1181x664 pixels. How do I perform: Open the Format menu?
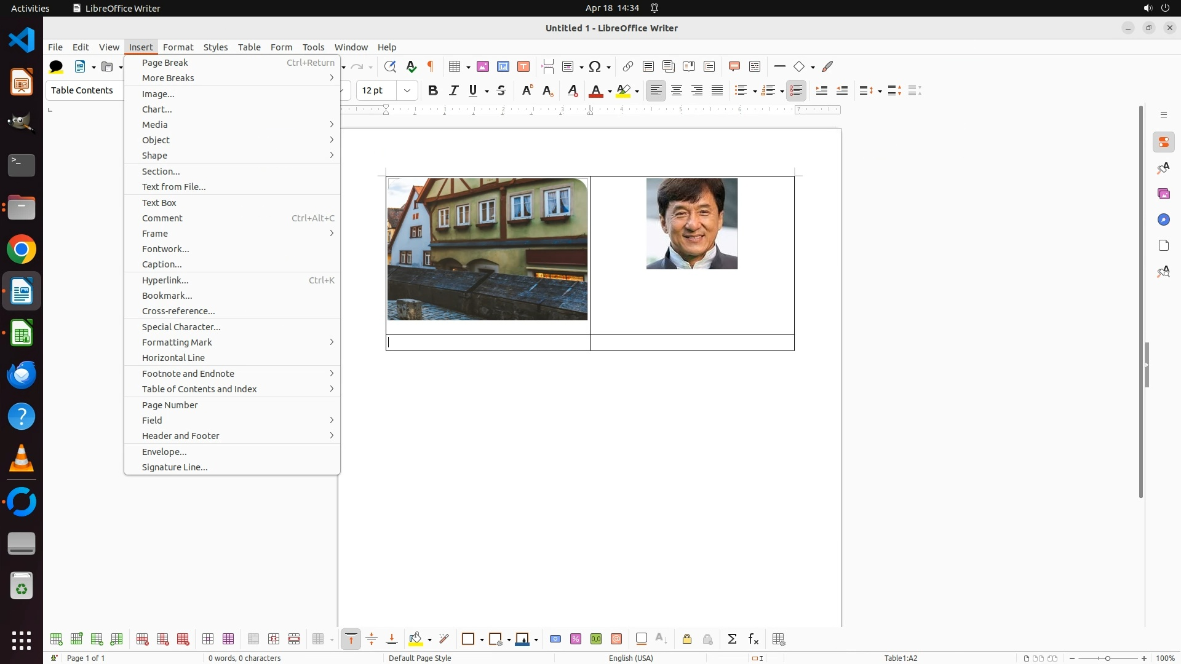(x=178, y=47)
